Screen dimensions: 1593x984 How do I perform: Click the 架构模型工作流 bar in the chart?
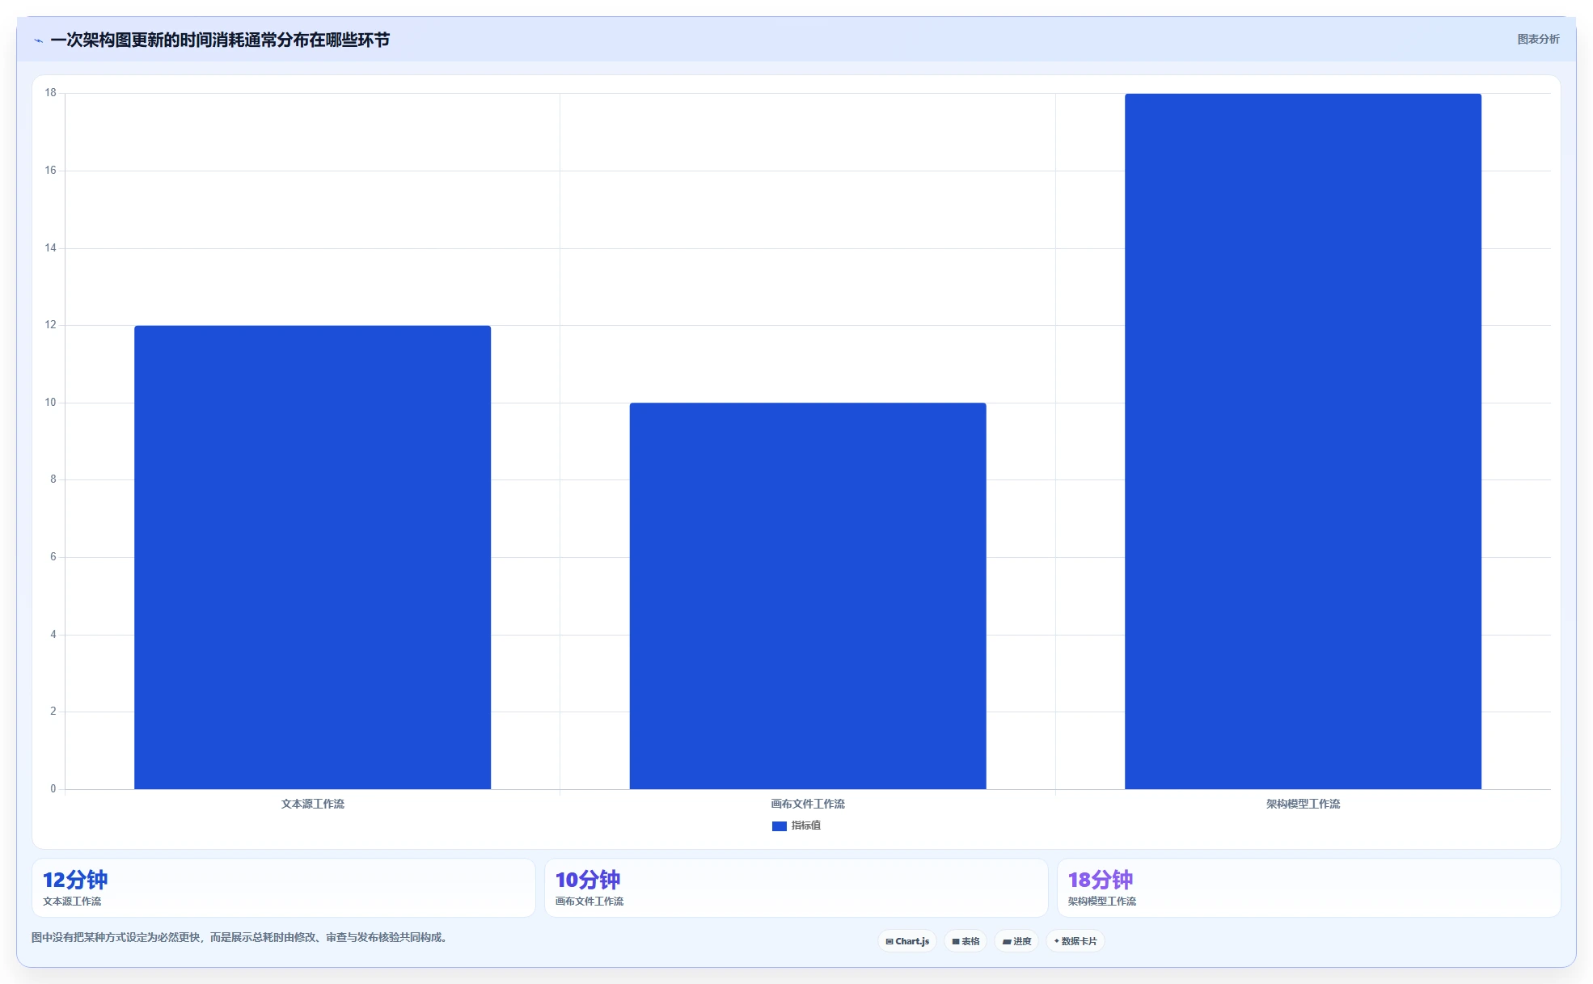click(1303, 441)
